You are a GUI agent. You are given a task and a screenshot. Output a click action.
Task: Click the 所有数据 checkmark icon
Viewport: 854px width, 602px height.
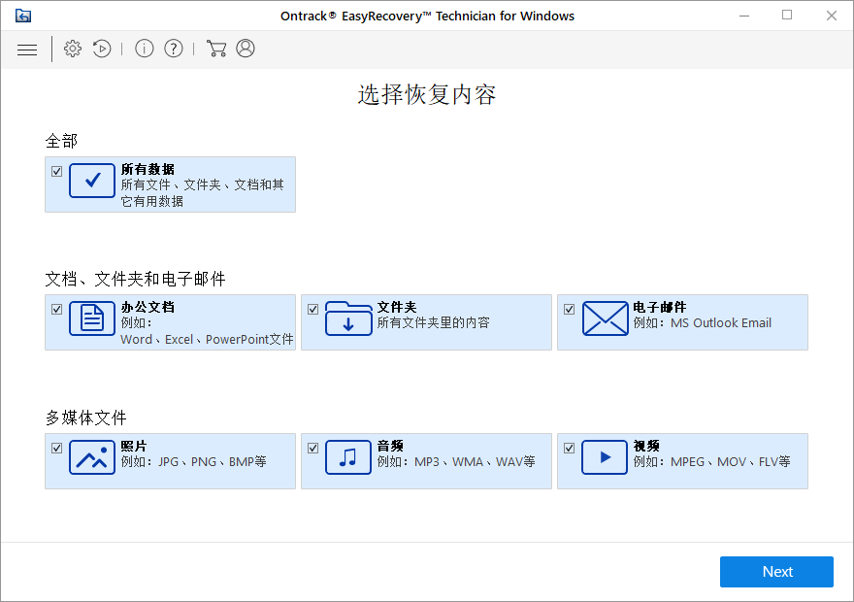point(92,180)
